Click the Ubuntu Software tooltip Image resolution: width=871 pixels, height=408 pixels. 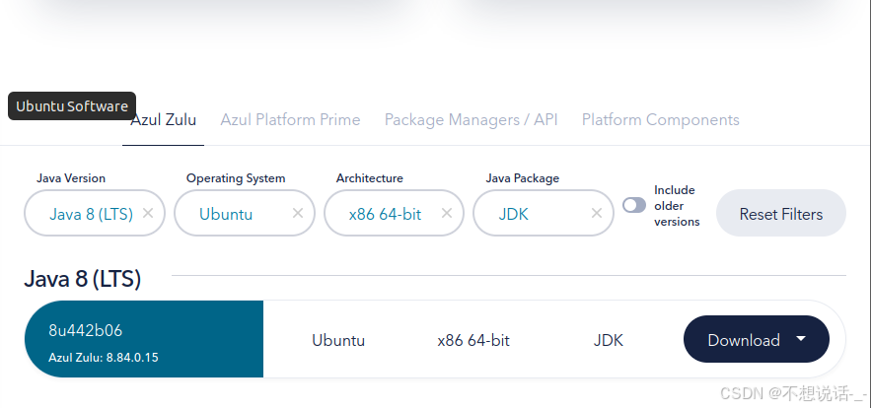[72, 106]
